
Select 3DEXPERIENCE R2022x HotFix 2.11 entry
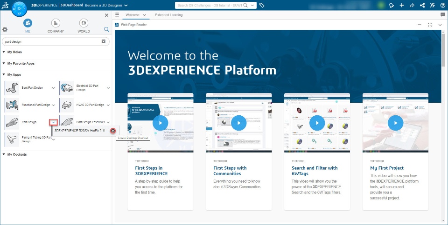coord(80,131)
